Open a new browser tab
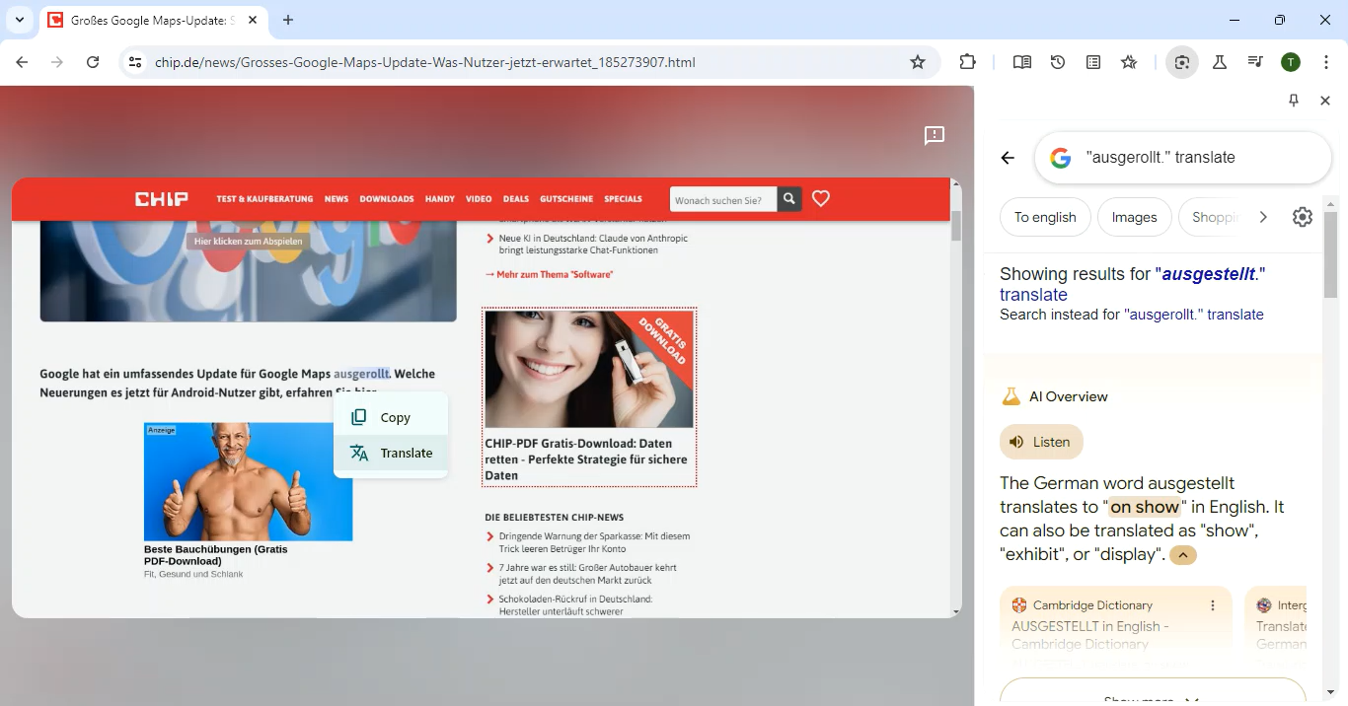1348x706 pixels. pos(288,20)
